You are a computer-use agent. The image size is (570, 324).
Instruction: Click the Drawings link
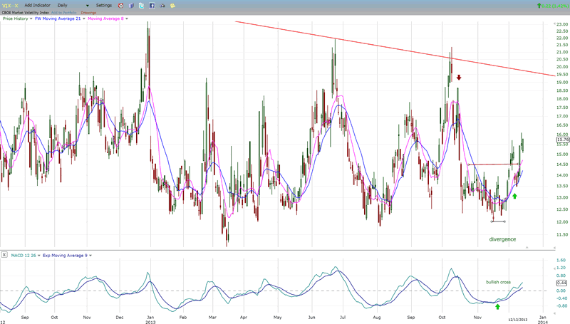point(88,12)
